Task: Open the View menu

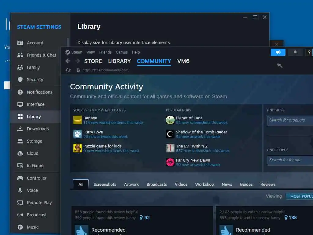Action: (x=90, y=52)
